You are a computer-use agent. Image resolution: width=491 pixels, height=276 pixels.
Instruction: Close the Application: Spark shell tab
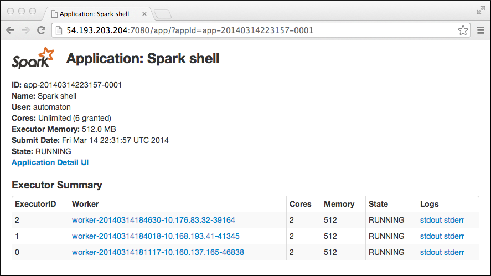[x=144, y=14]
